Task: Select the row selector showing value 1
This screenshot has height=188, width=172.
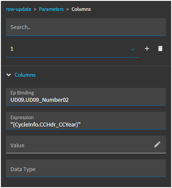Action: [x=73, y=49]
